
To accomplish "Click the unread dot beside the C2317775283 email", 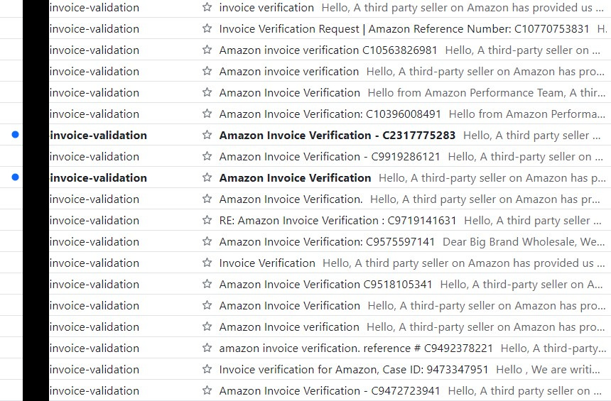I will tap(15, 135).
